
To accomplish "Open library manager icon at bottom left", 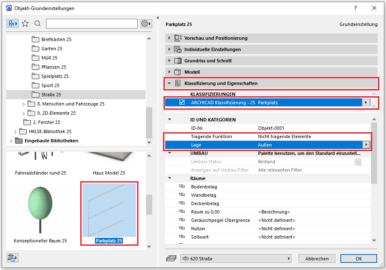I will [x=11, y=258].
